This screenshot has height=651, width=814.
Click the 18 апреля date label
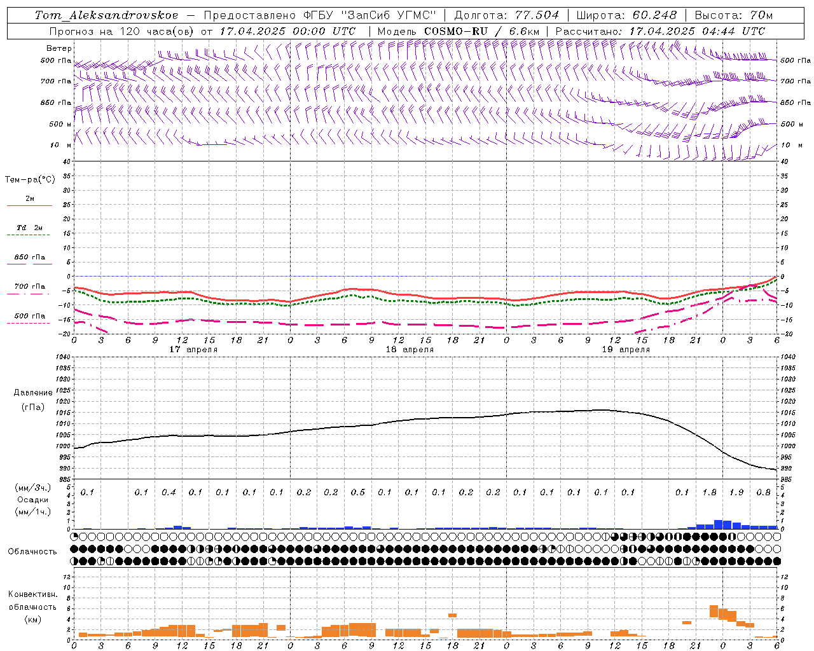pos(410,350)
